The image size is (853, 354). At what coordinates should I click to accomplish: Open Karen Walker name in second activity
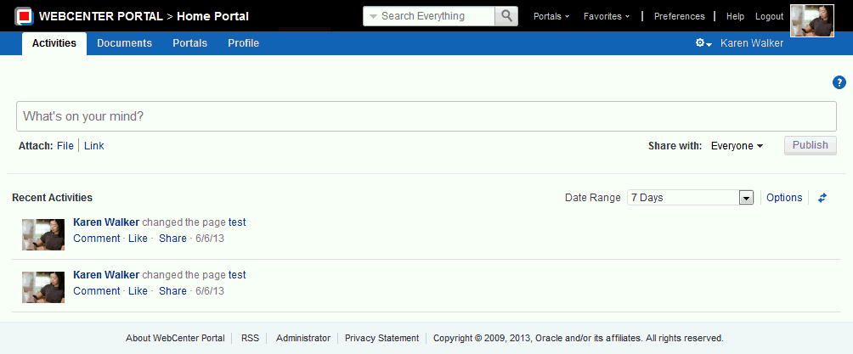(x=106, y=274)
